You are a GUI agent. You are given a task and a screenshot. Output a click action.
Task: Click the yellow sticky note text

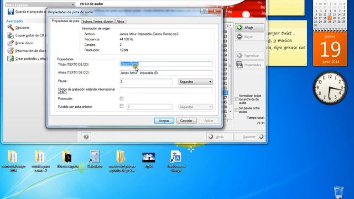click(287, 40)
